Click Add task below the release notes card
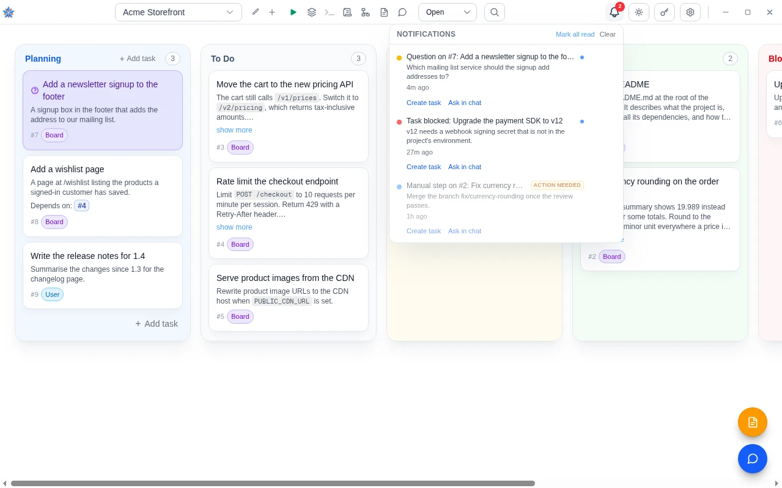The height and width of the screenshot is (488, 782). click(x=157, y=324)
